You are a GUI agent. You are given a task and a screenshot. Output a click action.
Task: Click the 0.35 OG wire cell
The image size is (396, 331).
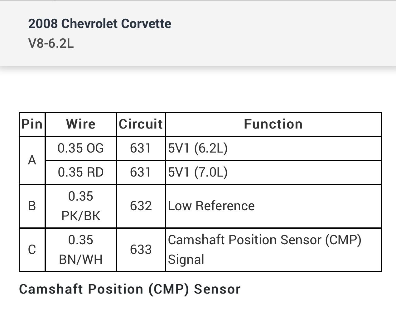click(x=81, y=148)
